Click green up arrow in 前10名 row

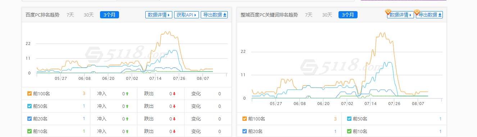[x=127, y=132]
